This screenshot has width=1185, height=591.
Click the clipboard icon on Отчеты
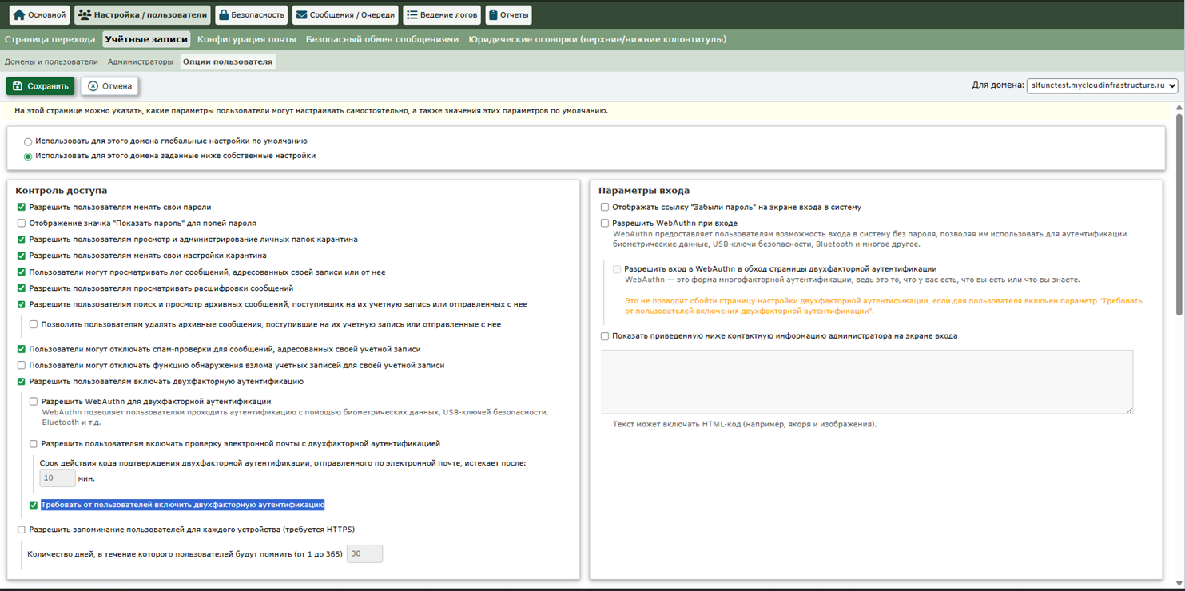(x=493, y=15)
